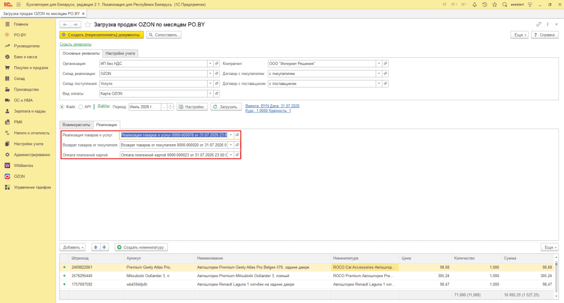
Task: Open the 1C main menu hamburger icon
Action: [18, 4]
